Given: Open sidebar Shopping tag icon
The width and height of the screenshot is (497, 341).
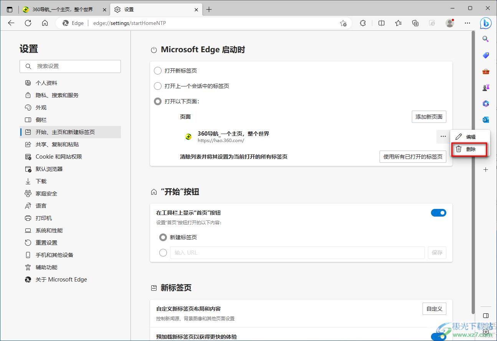Looking at the screenshot, I should click(x=485, y=55).
